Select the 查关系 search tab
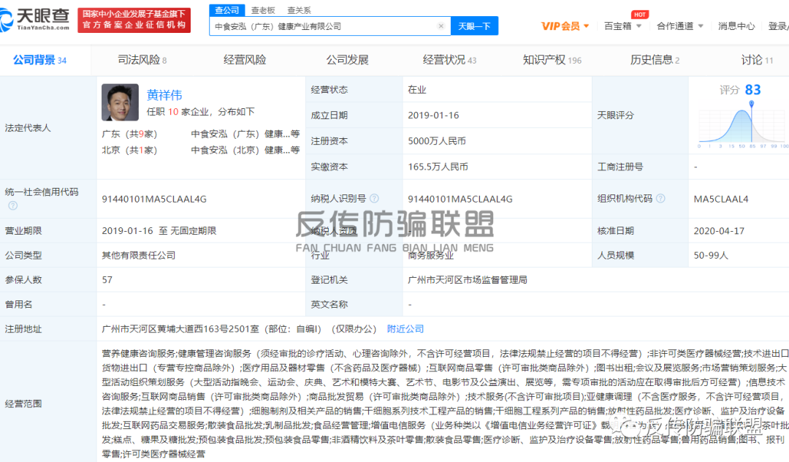This screenshot has width=789, height=462. (299, 10)
